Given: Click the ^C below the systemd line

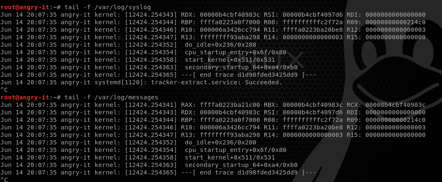Looking at the screenshot, I should coord(4,90).
